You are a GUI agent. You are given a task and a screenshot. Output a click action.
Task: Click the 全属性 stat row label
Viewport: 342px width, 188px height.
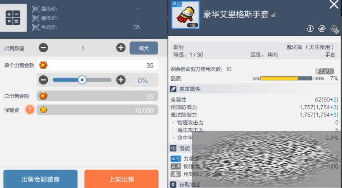tap(179, 99)
